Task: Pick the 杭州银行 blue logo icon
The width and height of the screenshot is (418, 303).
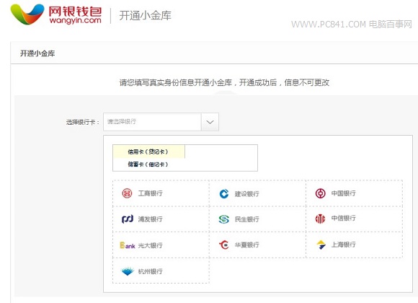Action: [128, 271]
